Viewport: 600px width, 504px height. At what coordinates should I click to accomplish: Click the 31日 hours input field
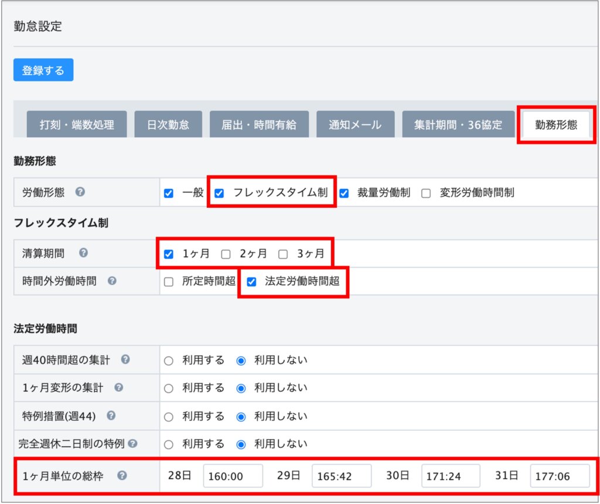[x=560, y=476]
